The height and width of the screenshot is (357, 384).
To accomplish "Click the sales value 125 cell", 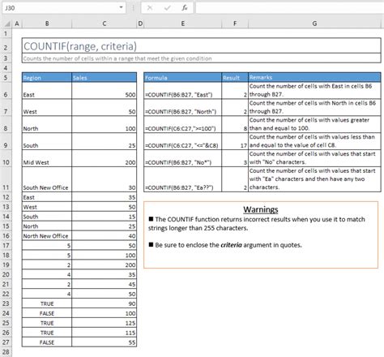I will (x=105, y=323).
